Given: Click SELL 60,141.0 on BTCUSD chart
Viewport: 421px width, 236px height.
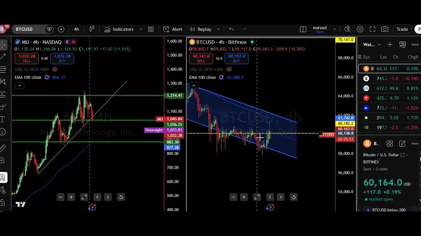Looking at the screenshot, I should 201,58.
